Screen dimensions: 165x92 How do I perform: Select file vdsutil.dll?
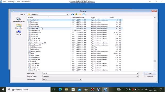75,64
